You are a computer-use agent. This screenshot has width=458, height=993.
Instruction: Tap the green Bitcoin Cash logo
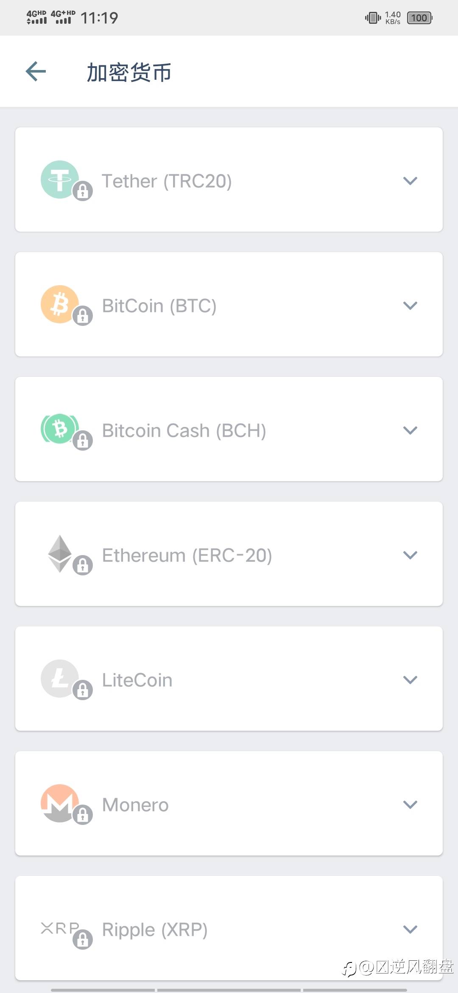click(59, 429)
